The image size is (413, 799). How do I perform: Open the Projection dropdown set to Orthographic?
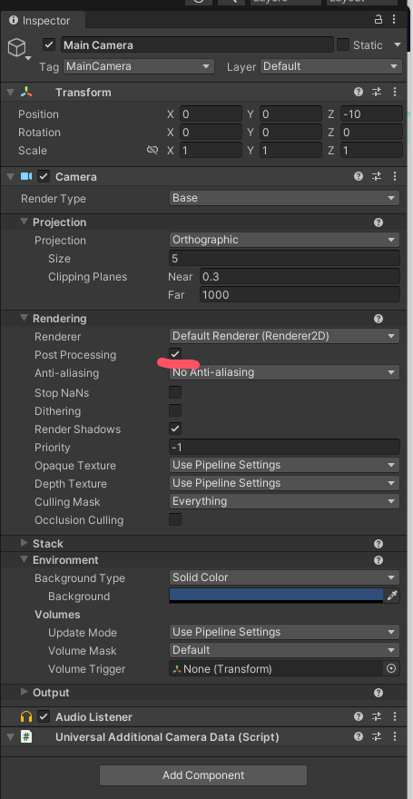(284, 240)
